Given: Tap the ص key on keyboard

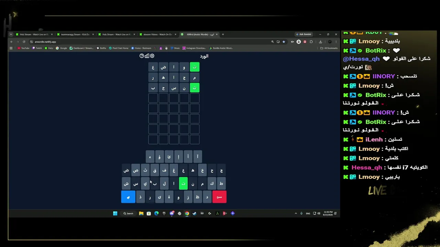Looking at the screenshot, I should coord(136,170).
